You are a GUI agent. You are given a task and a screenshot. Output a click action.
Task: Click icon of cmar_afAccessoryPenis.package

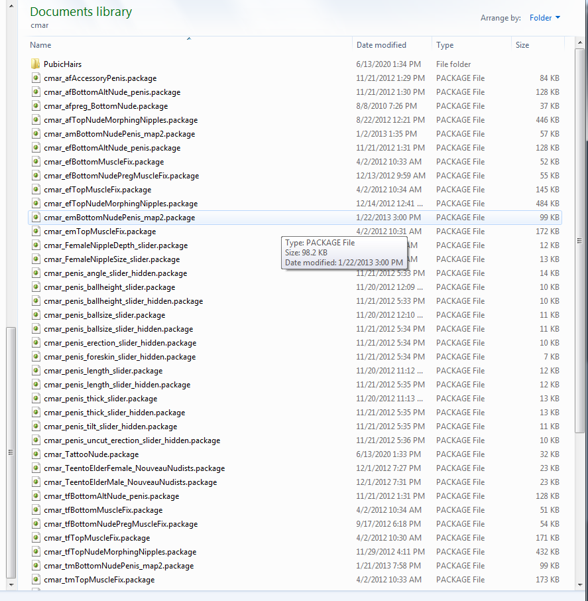click(x=36, y=78)
